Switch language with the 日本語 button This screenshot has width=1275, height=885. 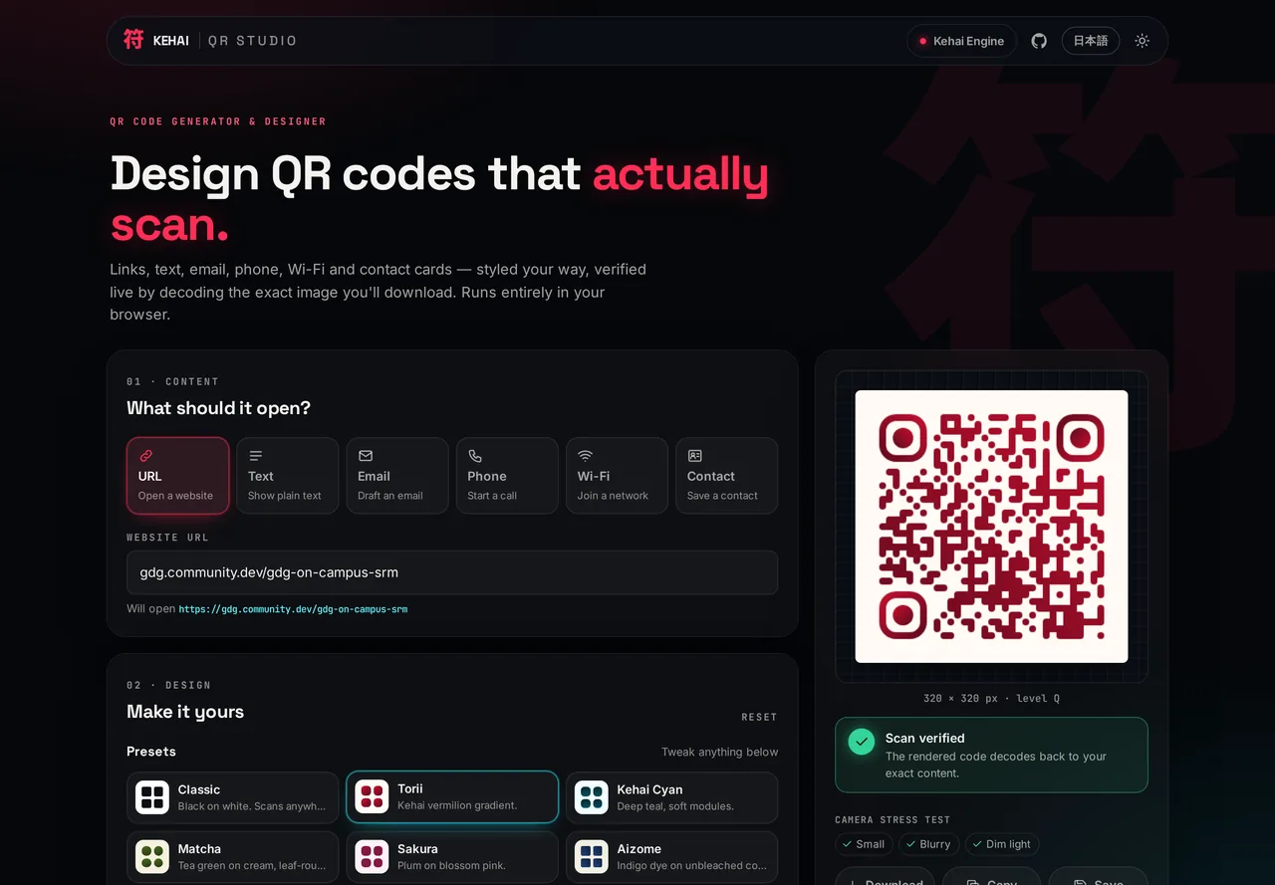point(1091,41)
